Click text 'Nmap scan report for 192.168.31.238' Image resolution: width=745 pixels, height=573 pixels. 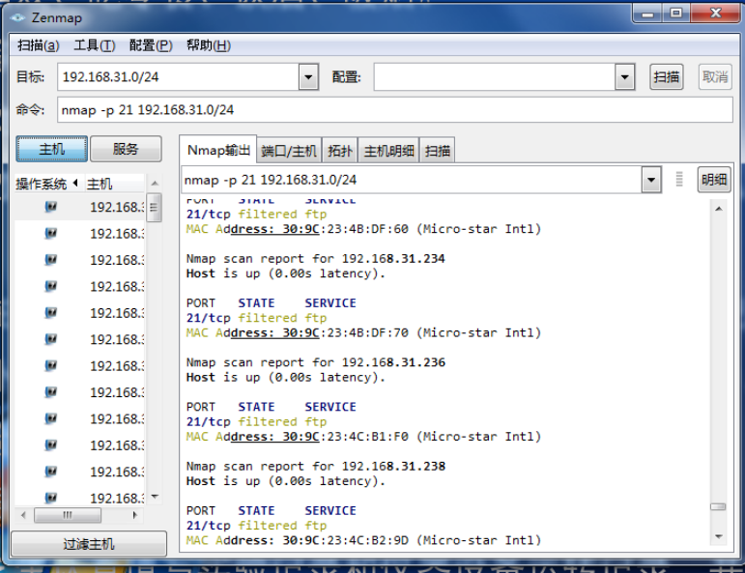point(315,466)
